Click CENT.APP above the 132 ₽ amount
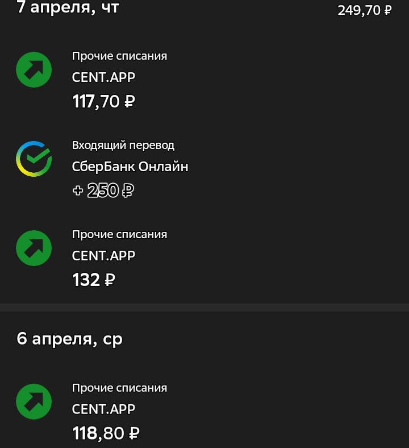The height and width of the screenshot is (448, 409). tap(103, 256)
